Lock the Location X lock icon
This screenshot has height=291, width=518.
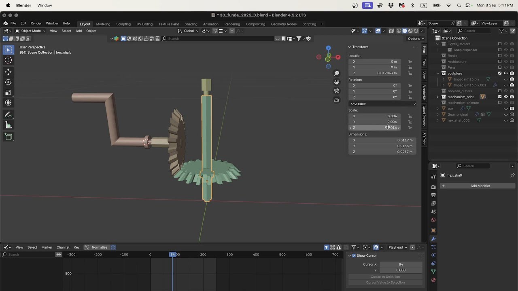coord(410,61)
